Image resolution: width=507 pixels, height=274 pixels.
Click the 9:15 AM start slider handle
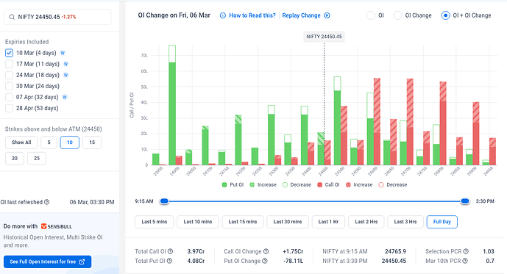click(164, 201)
